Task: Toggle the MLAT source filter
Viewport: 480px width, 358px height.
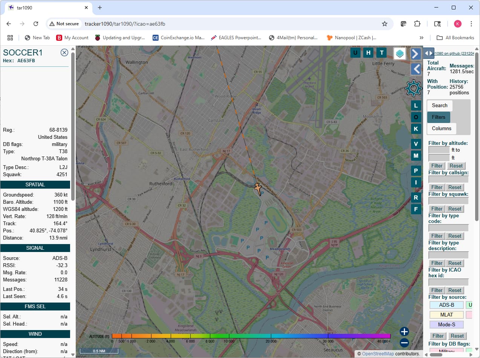Action: [446, 315]
